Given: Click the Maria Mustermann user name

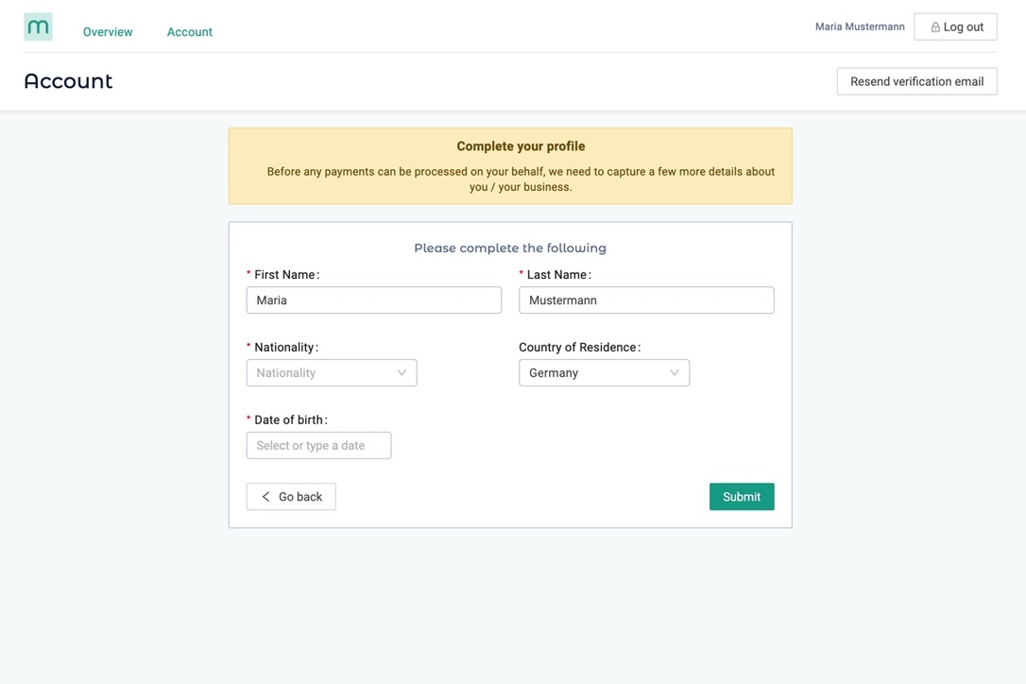Looking at the screenshot, I should [x=860, y=26].
